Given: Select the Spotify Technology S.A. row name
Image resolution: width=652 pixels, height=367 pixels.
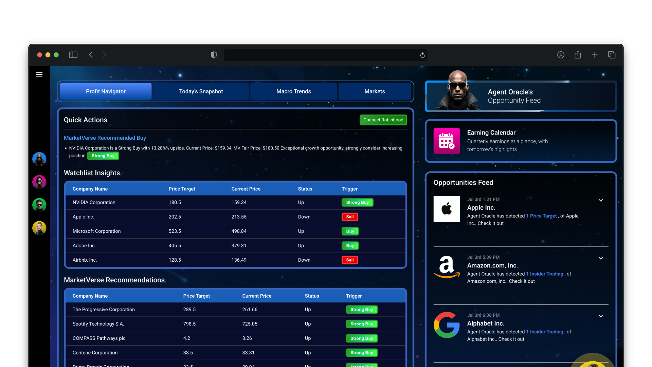Looking at the screenshot, I should [x=98, y=324].
